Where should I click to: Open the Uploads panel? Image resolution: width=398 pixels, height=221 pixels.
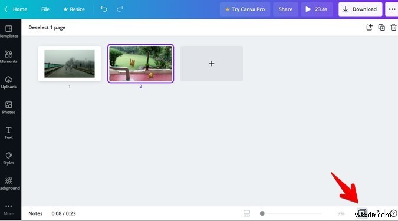(9, 82)
